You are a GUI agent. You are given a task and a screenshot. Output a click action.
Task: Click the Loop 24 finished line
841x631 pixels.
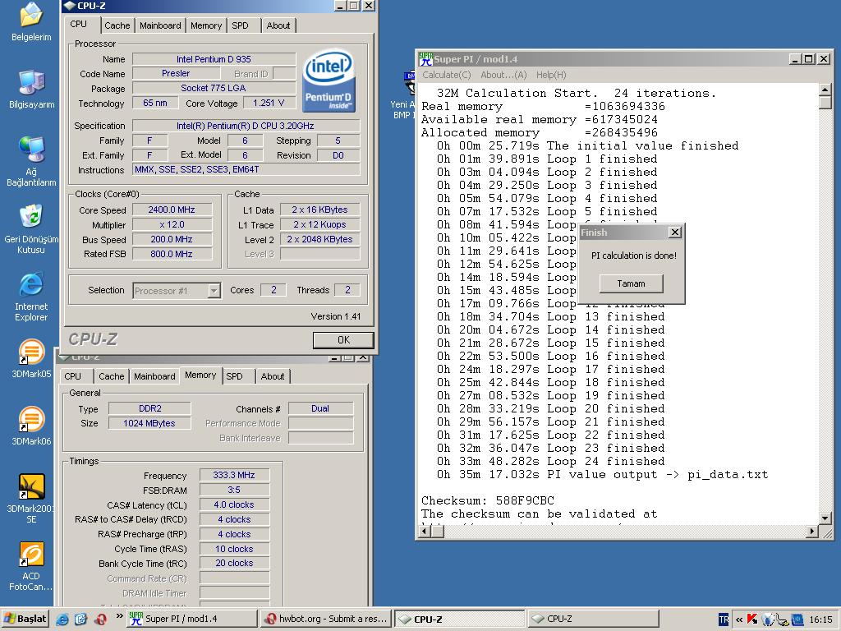pos(551,462)
